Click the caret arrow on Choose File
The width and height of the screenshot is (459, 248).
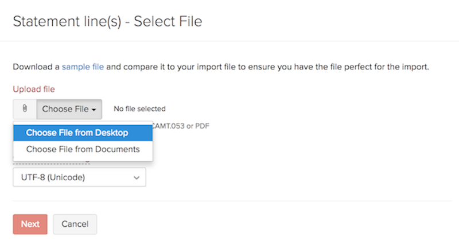(94, 109)
